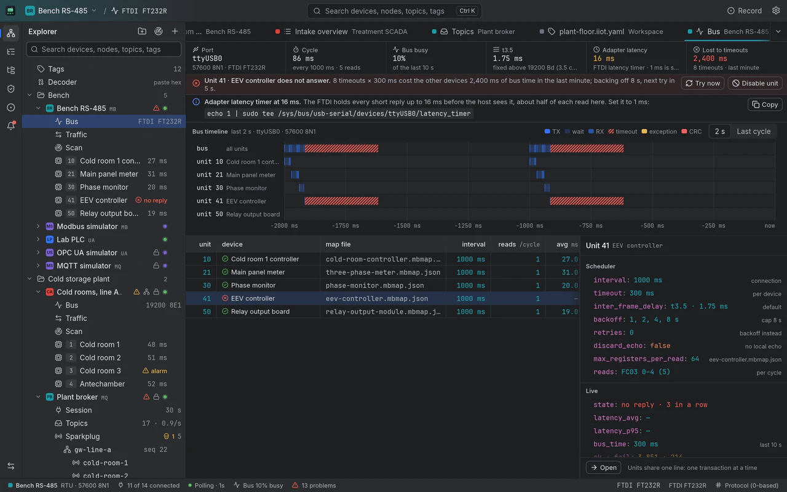Viewport: 787px width, 492px height.
Task: Toggle the CRC legend entry
Action: click(691, 132)
